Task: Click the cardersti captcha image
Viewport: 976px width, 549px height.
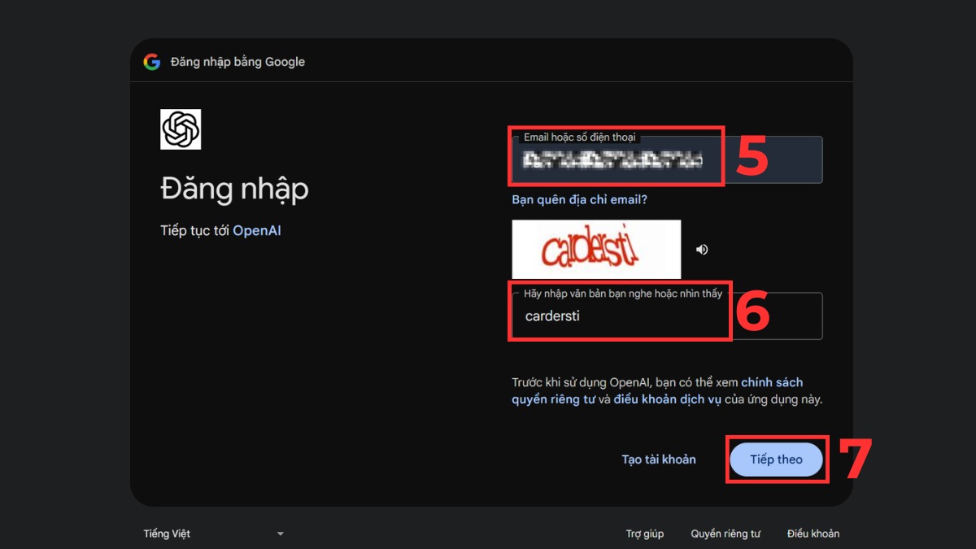Action: [x=596, y=250]
